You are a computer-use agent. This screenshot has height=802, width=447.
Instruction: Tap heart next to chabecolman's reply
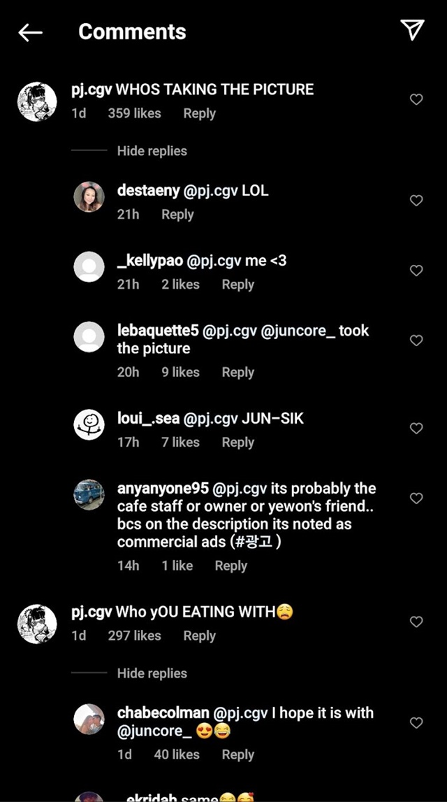(416, 723)
